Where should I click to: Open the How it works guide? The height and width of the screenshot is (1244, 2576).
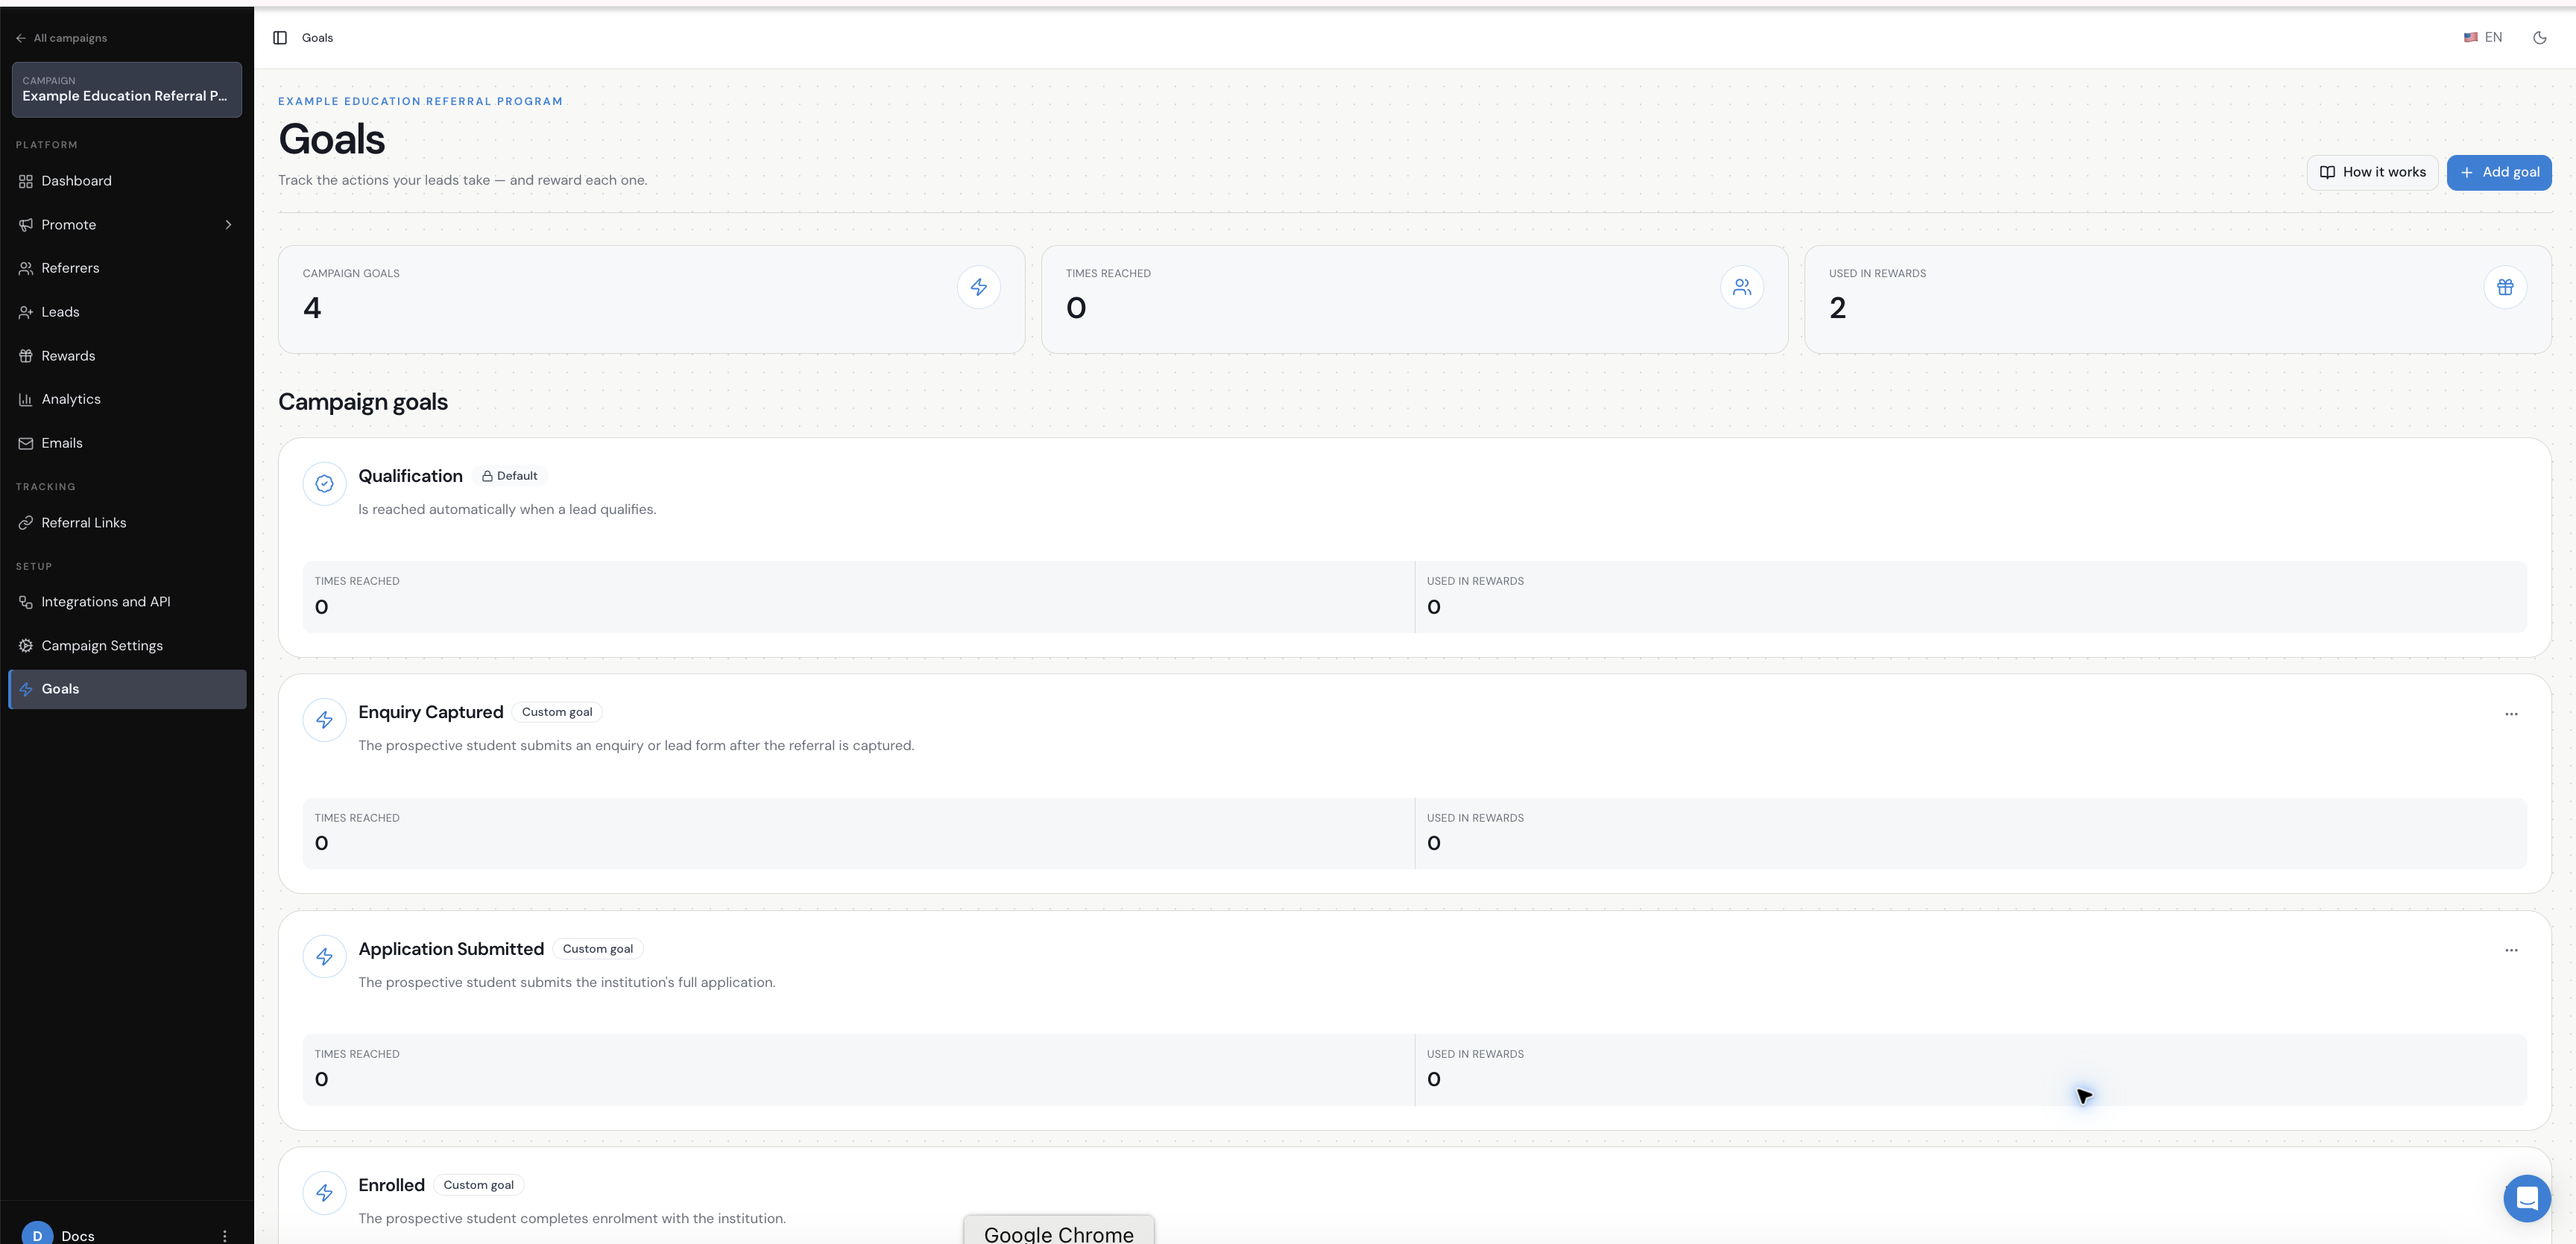click(x=2372, y=173)
